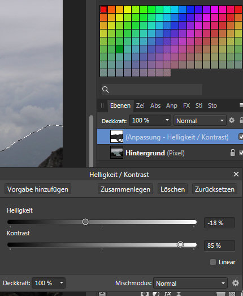Image resolution: width=243 pixels, height=296 pixels.
Task: Toggle visibility of the Hintergrund layer
Action: click(241, 153)
